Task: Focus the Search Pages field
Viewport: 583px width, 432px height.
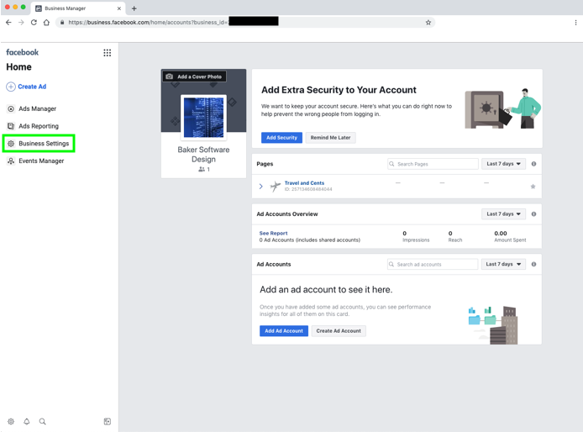Action: click(x=433, y=164)
